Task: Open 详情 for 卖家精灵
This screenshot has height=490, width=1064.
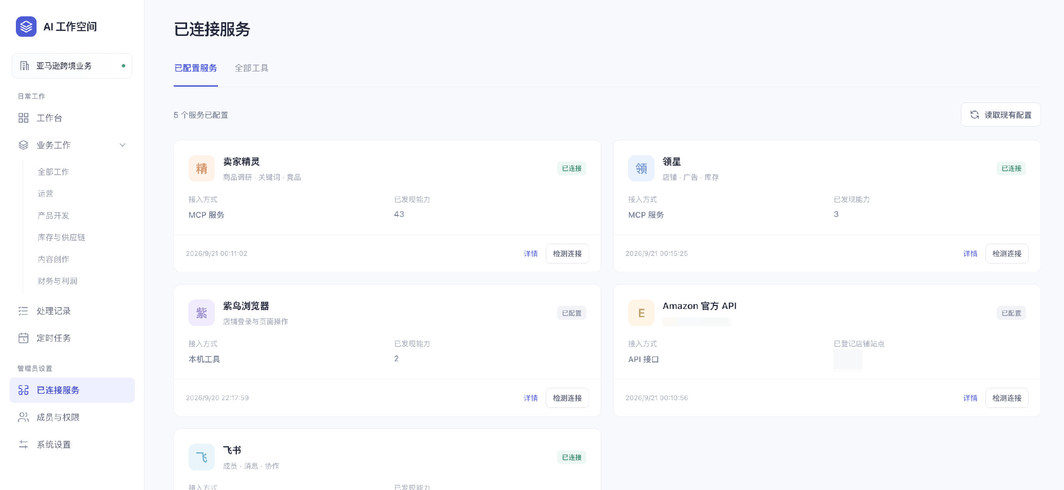Action: coord(530,254)
